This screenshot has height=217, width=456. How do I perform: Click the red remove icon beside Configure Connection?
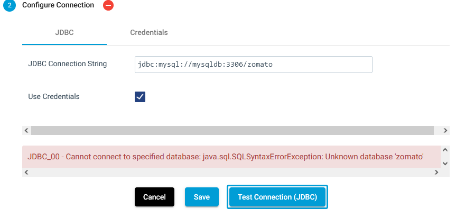pos(108,5)
